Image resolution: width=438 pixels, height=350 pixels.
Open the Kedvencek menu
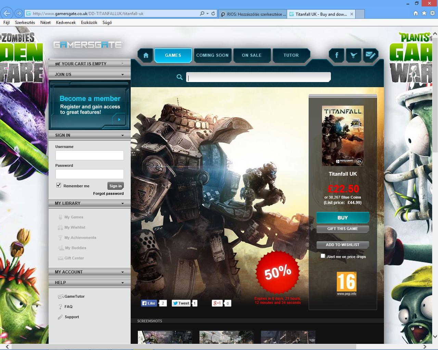click(66, 23)
